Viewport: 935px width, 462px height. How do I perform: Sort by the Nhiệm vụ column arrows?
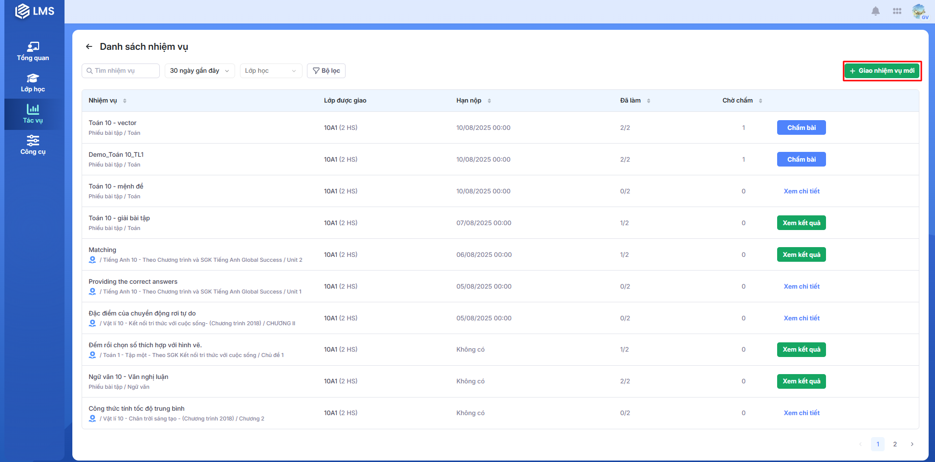click(125, 101)
